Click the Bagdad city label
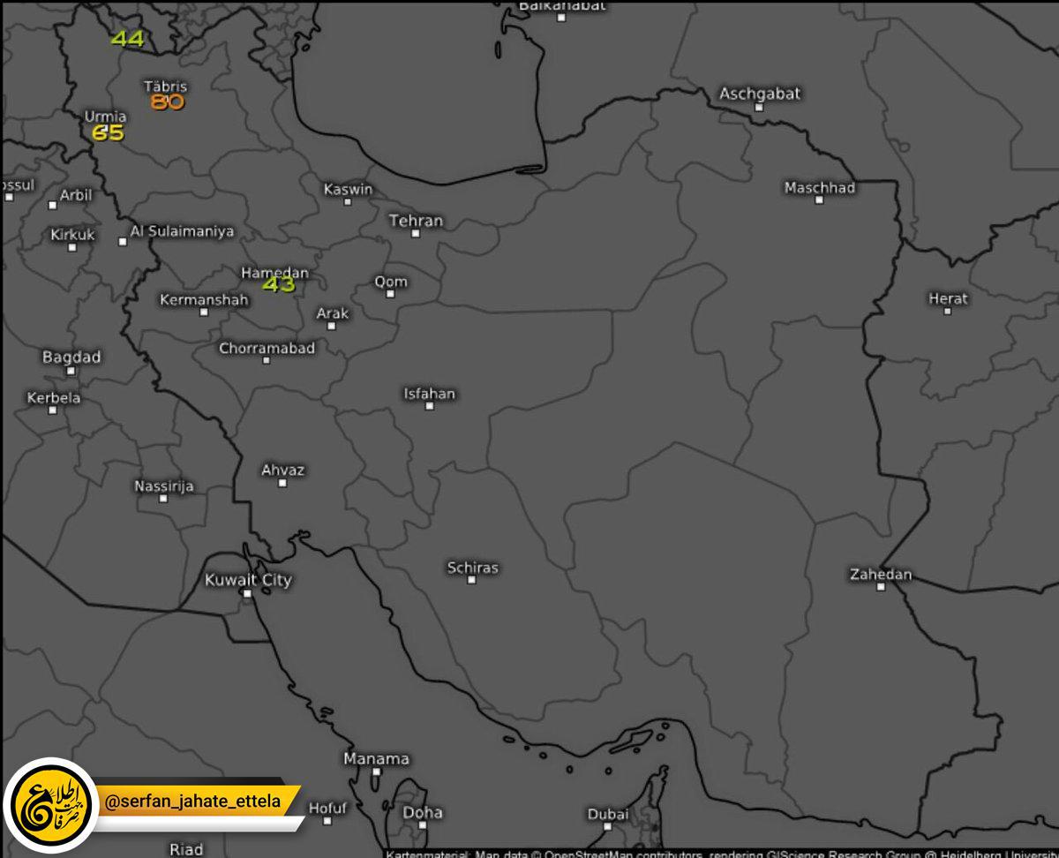 click(x=71, y=357)
